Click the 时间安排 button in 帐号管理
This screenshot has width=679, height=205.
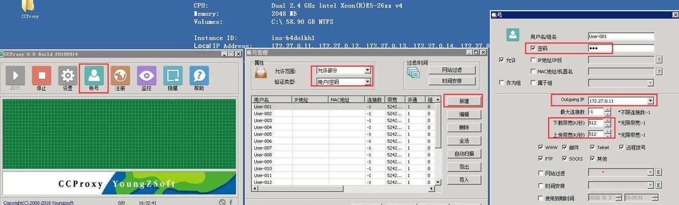tap(451, 81)
